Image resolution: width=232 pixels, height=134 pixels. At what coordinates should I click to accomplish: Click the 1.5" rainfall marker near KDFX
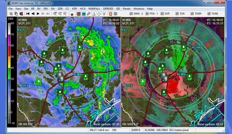coord(39,82)
